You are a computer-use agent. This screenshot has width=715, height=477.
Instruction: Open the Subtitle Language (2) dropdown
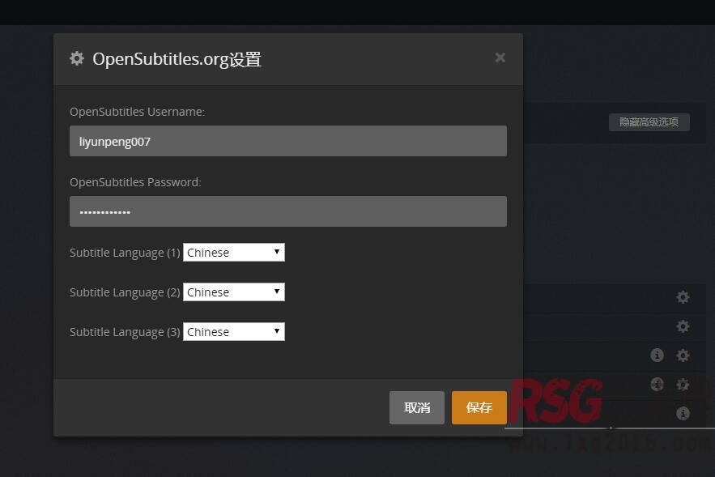(234, 292)
